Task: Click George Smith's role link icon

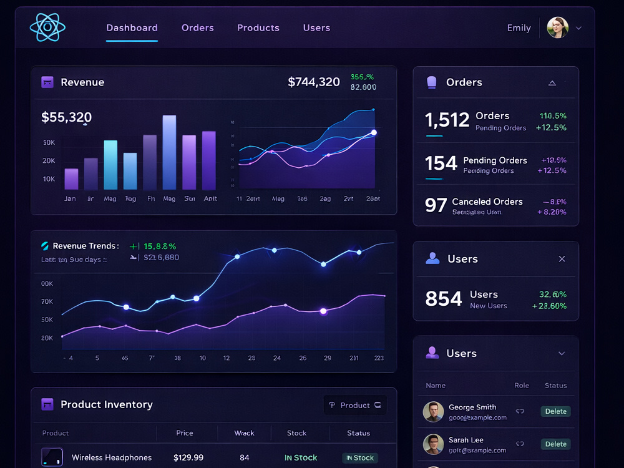Action: click(520, 411)
